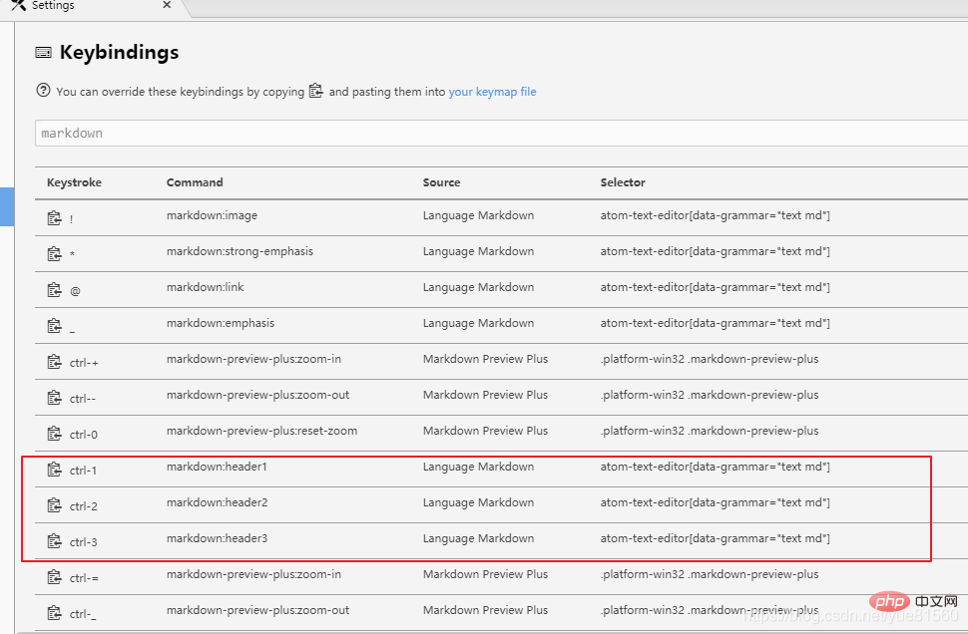Click the ctrl-0 keystroke text

point(84,435)
